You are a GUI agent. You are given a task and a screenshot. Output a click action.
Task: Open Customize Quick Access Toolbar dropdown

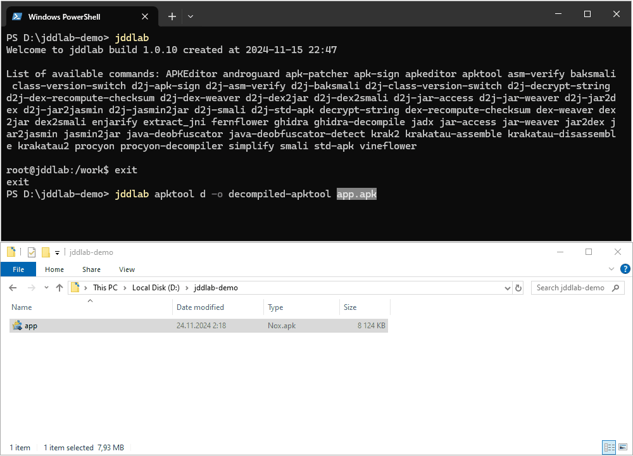[x=58, y=253]
